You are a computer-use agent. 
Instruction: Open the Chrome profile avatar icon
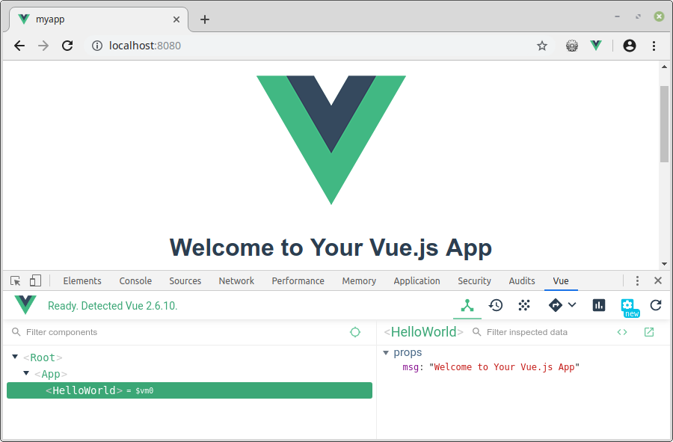(x=630, y=46)
